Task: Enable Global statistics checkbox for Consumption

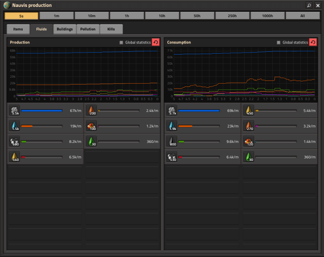Action: pyautogui.click(x=279, y=43)
